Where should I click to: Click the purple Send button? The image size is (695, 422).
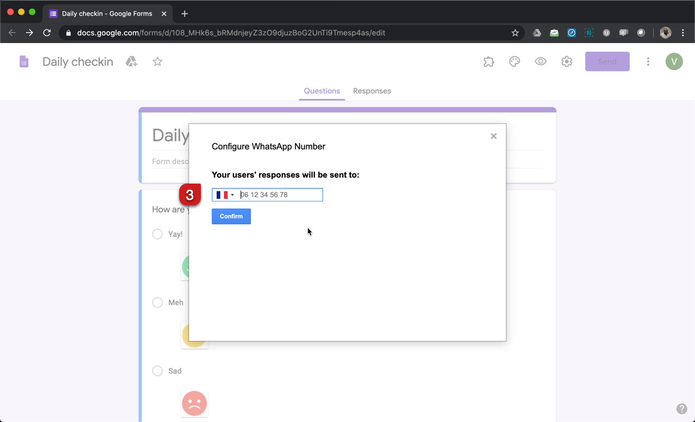point(607,62)
